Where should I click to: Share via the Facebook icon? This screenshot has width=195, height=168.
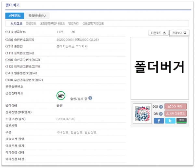[x=159, y=121]
